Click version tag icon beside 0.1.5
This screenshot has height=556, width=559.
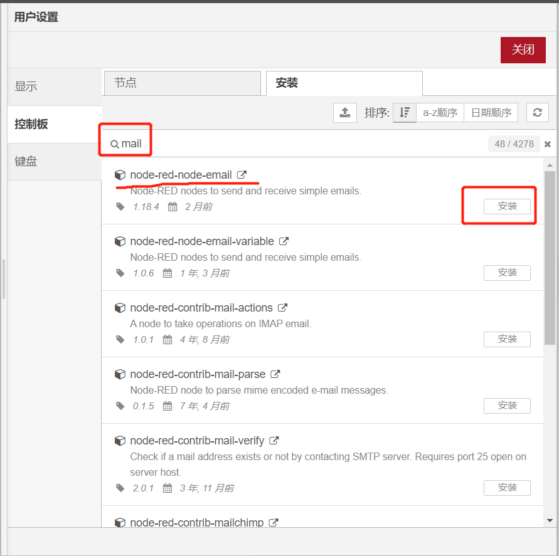point(120,406)
